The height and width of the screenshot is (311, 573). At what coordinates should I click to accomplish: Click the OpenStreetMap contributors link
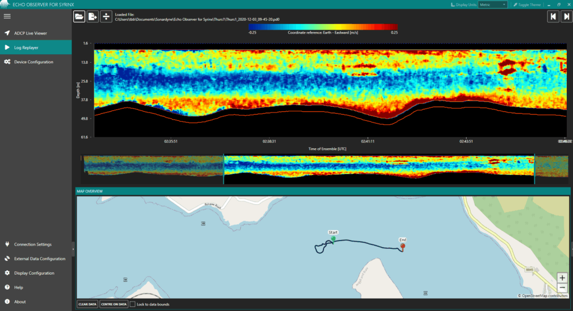click(x=545, y=296)
